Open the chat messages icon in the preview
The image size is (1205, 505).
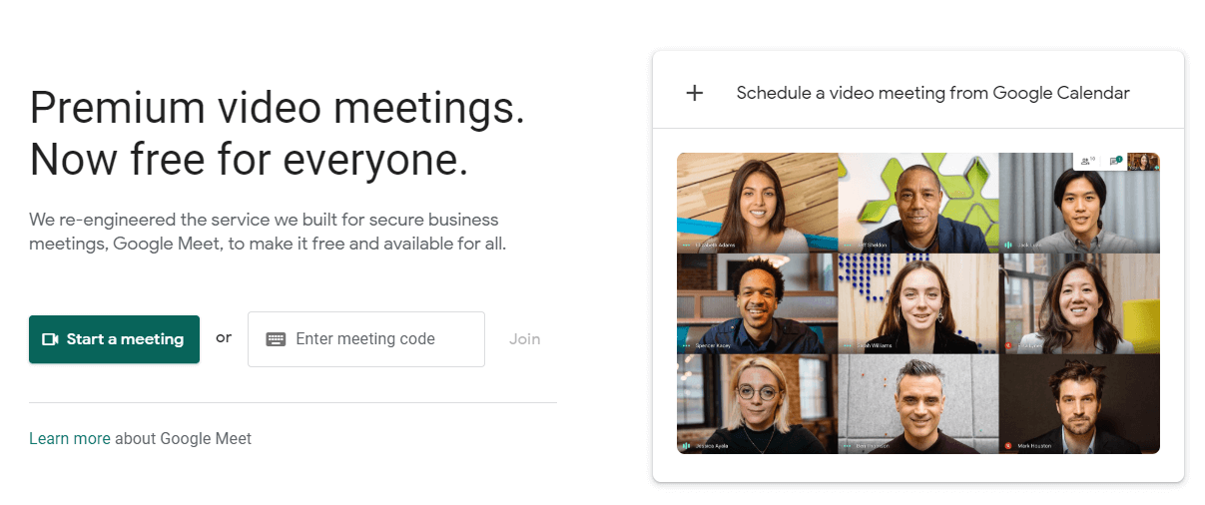(x=1115, y=161)
